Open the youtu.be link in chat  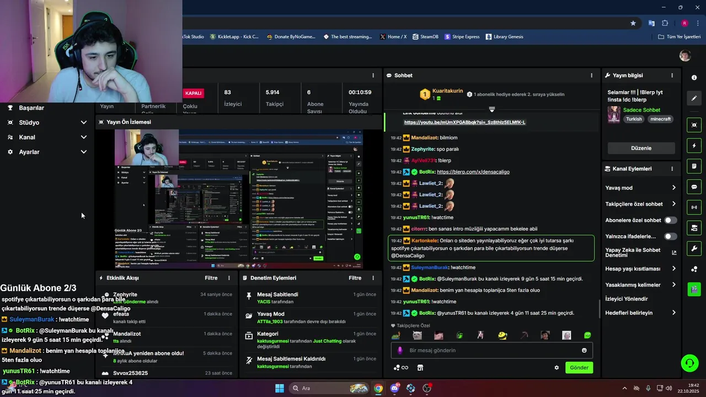pos(464,122)
